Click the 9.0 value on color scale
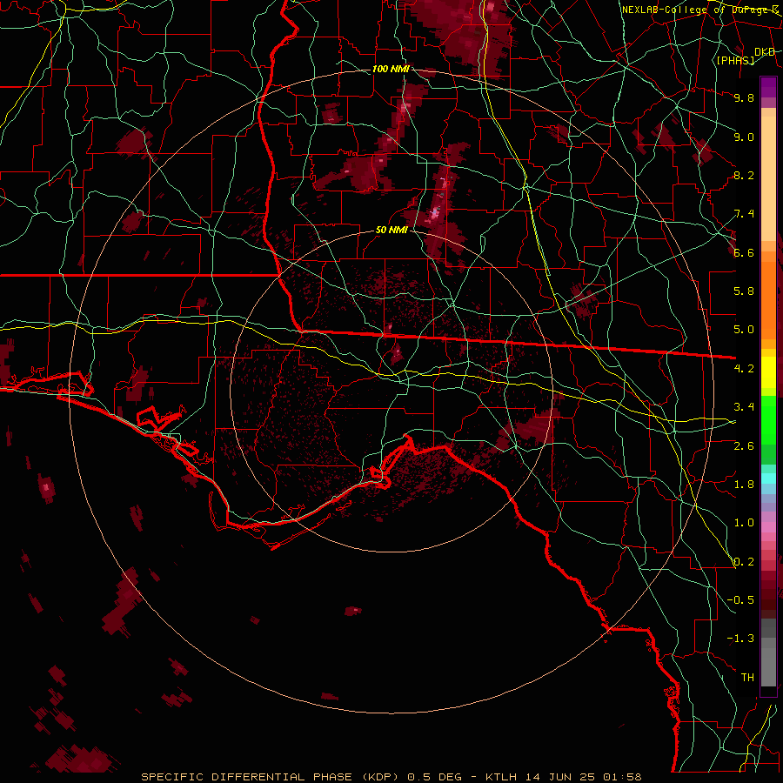The height and width of the screenshot is (783, 783). [x=744, y=137]
